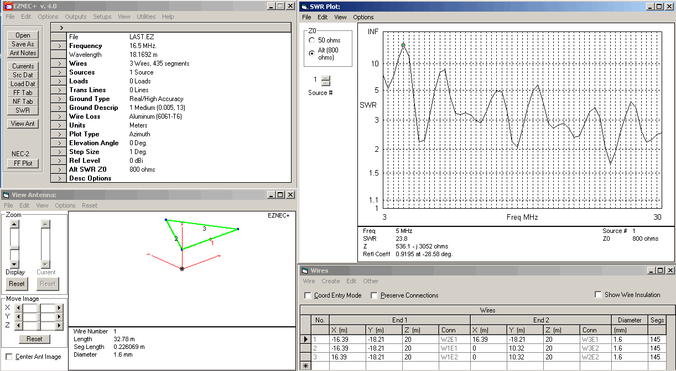Viewport: 676px width, 371px height.
Task: Show the Currents table
Action: pos(23,66)
